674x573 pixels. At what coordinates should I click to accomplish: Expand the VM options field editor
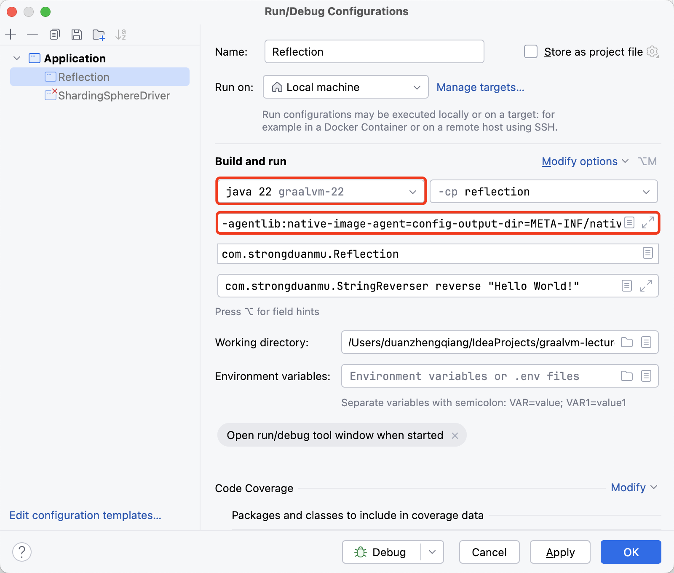647,222
